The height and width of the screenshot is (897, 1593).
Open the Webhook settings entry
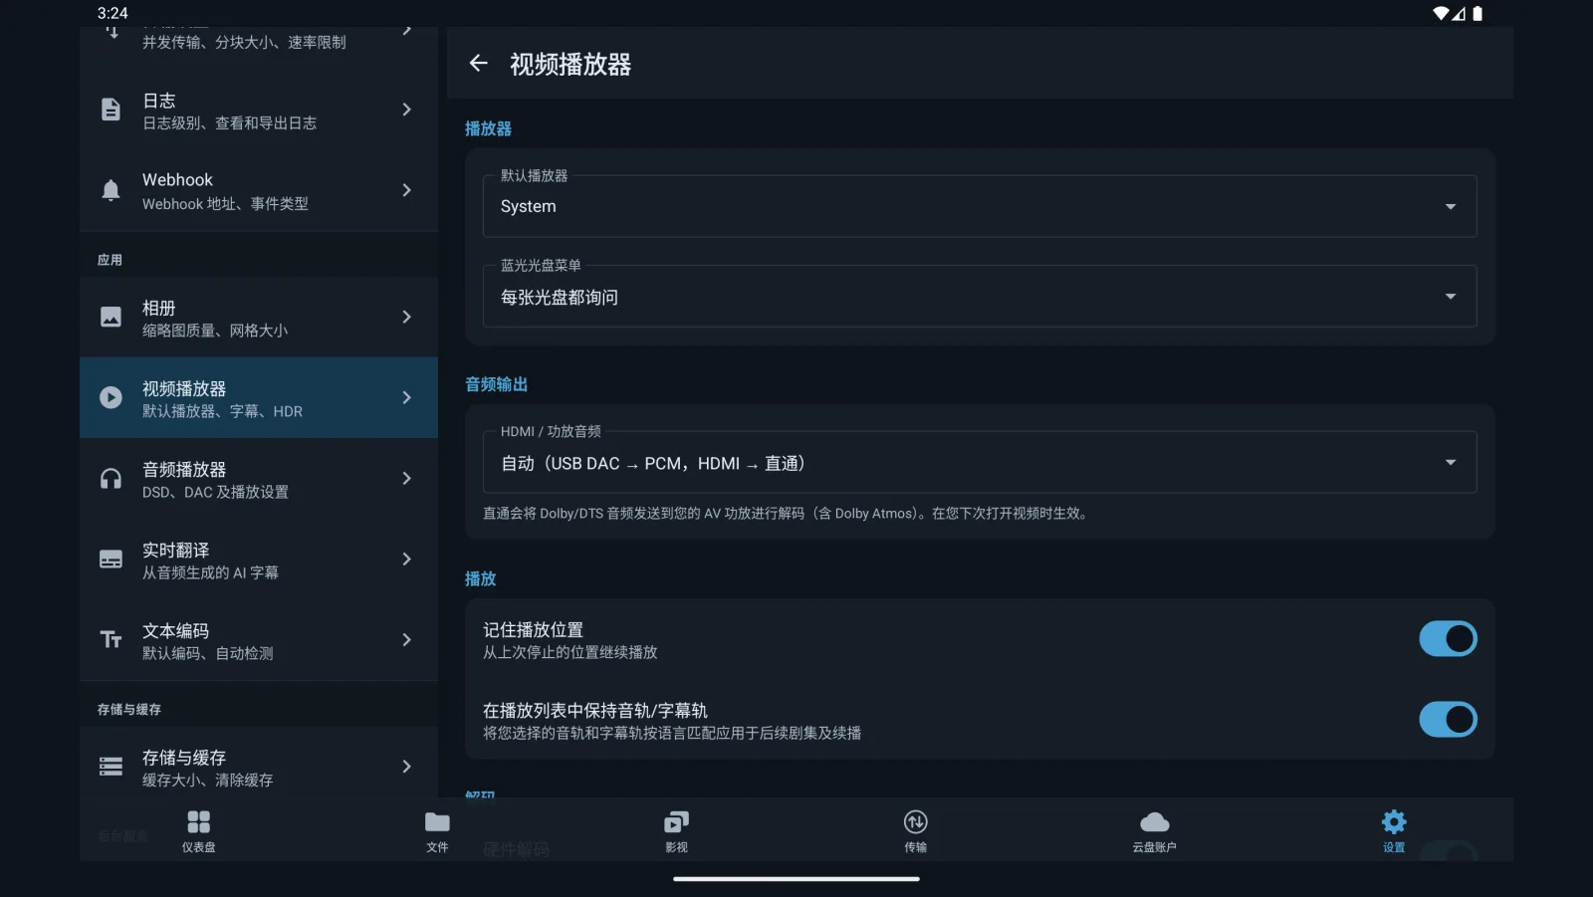(x=259, y=190)
